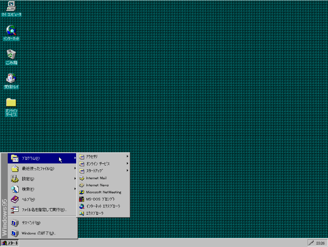Click the Microsoft NetMeeting label

(x=104, y=192)
